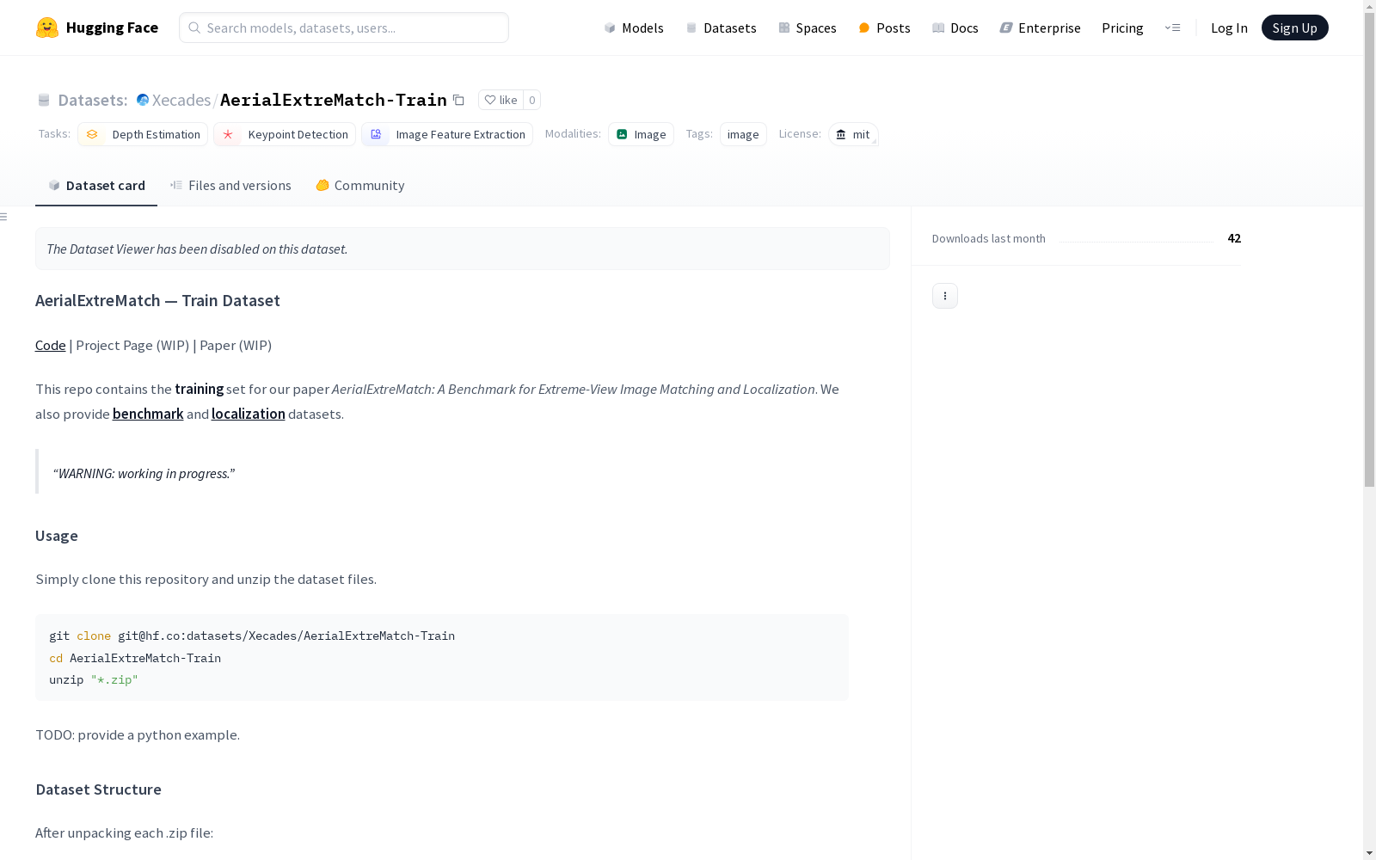
Task: Go to Spaces
Action: (807, 28)
